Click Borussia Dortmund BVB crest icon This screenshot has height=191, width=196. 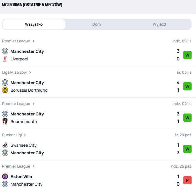click(x=5, y=90)
